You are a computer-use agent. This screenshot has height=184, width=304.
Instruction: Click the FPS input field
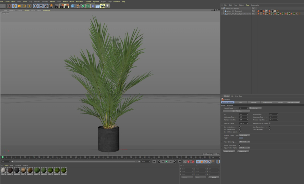tap(244, 115)
